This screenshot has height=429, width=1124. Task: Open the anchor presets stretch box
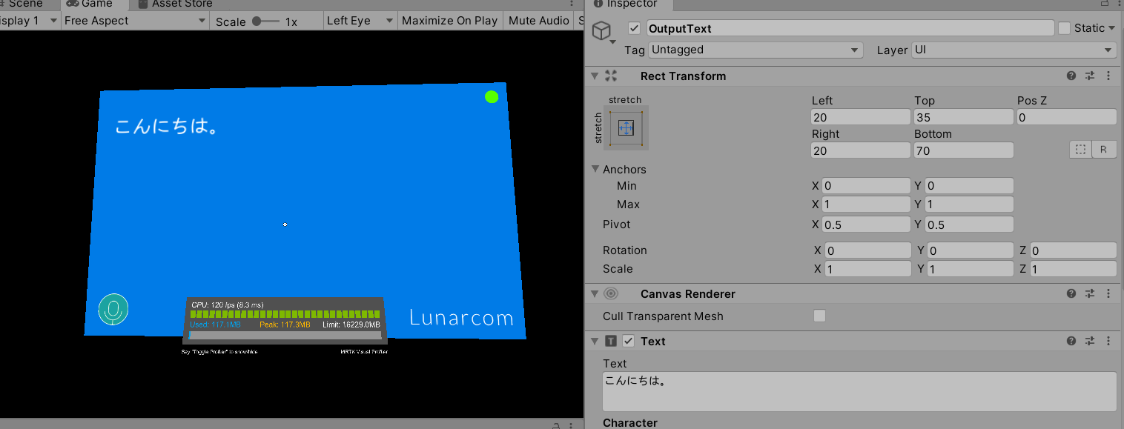(x=626, y=127)
